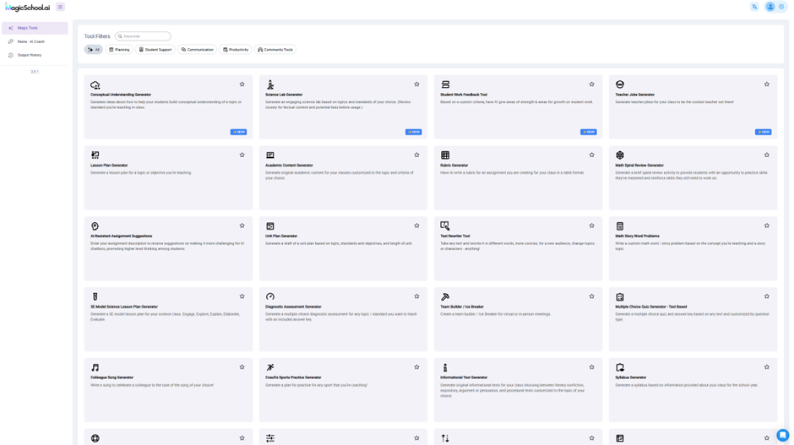
Task: Open the translate language icon in header
Action: coord(754,7)
